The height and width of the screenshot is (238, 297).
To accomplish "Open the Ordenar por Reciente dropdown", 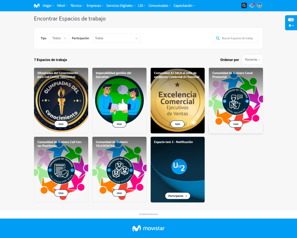I will tap(253, 60).
